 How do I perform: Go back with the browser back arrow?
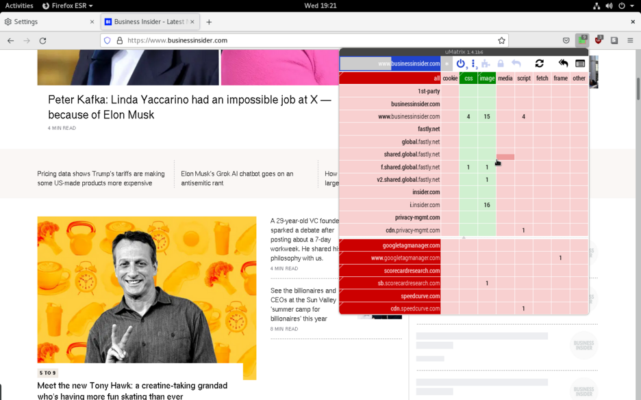(x=11, y=40)
